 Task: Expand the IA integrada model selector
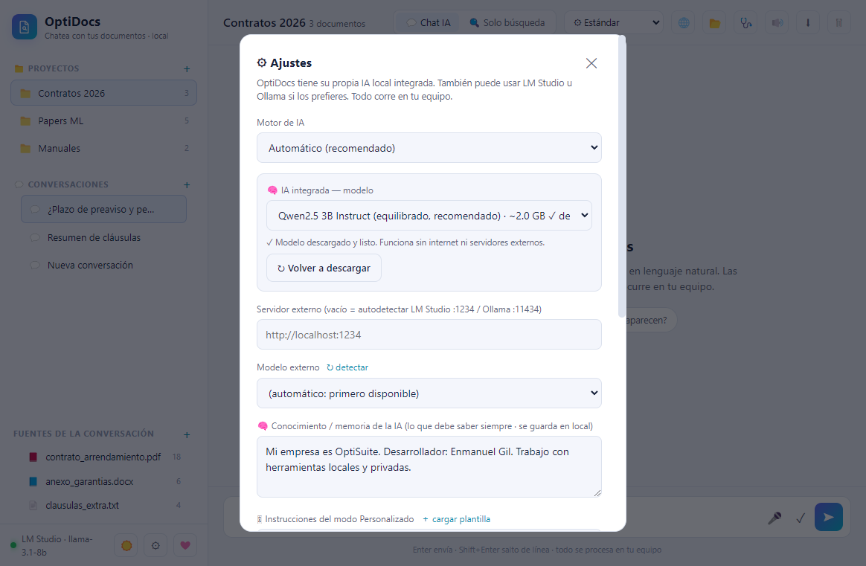point(429,216)
